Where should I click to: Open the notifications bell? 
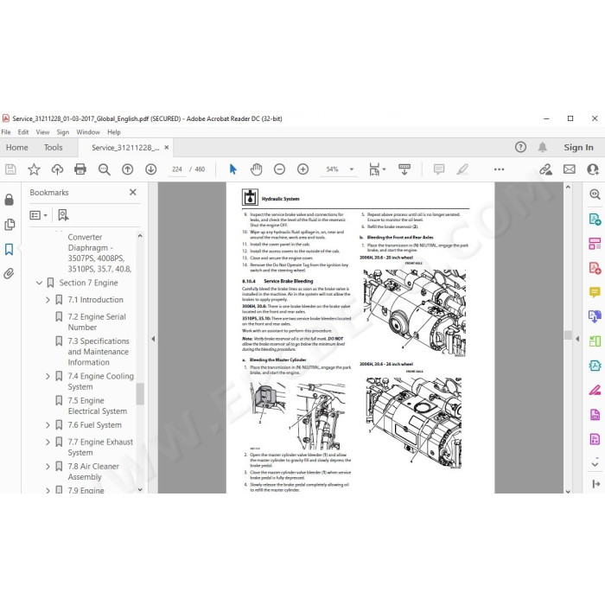pyautogui.click(x=543, y=147)
